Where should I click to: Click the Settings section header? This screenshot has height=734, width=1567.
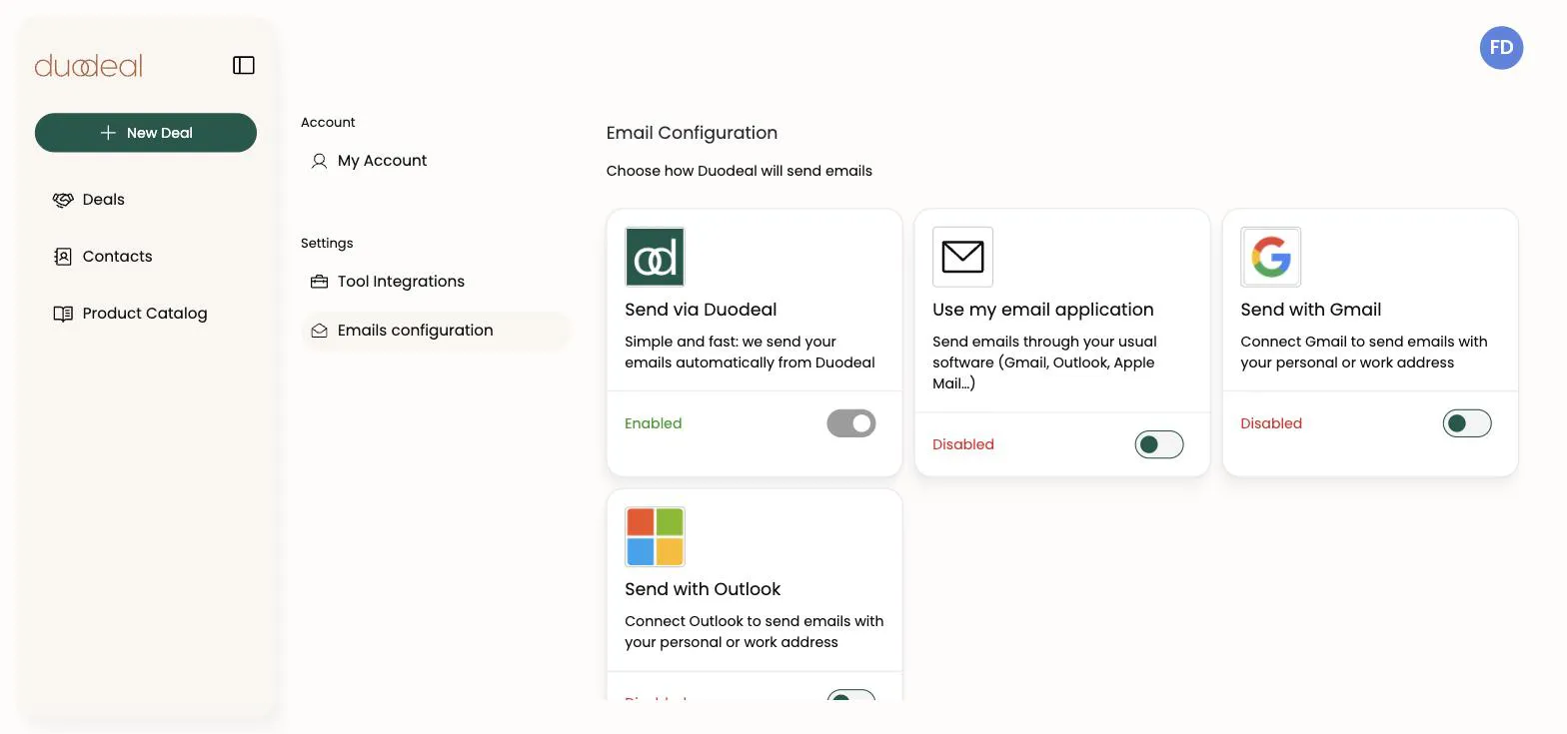point(327,244)
